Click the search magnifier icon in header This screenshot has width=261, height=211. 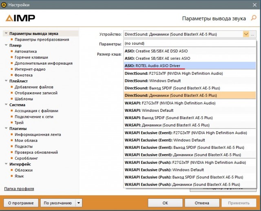[254, 18]
